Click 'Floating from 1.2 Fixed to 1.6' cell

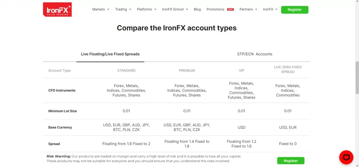(242, 144)
